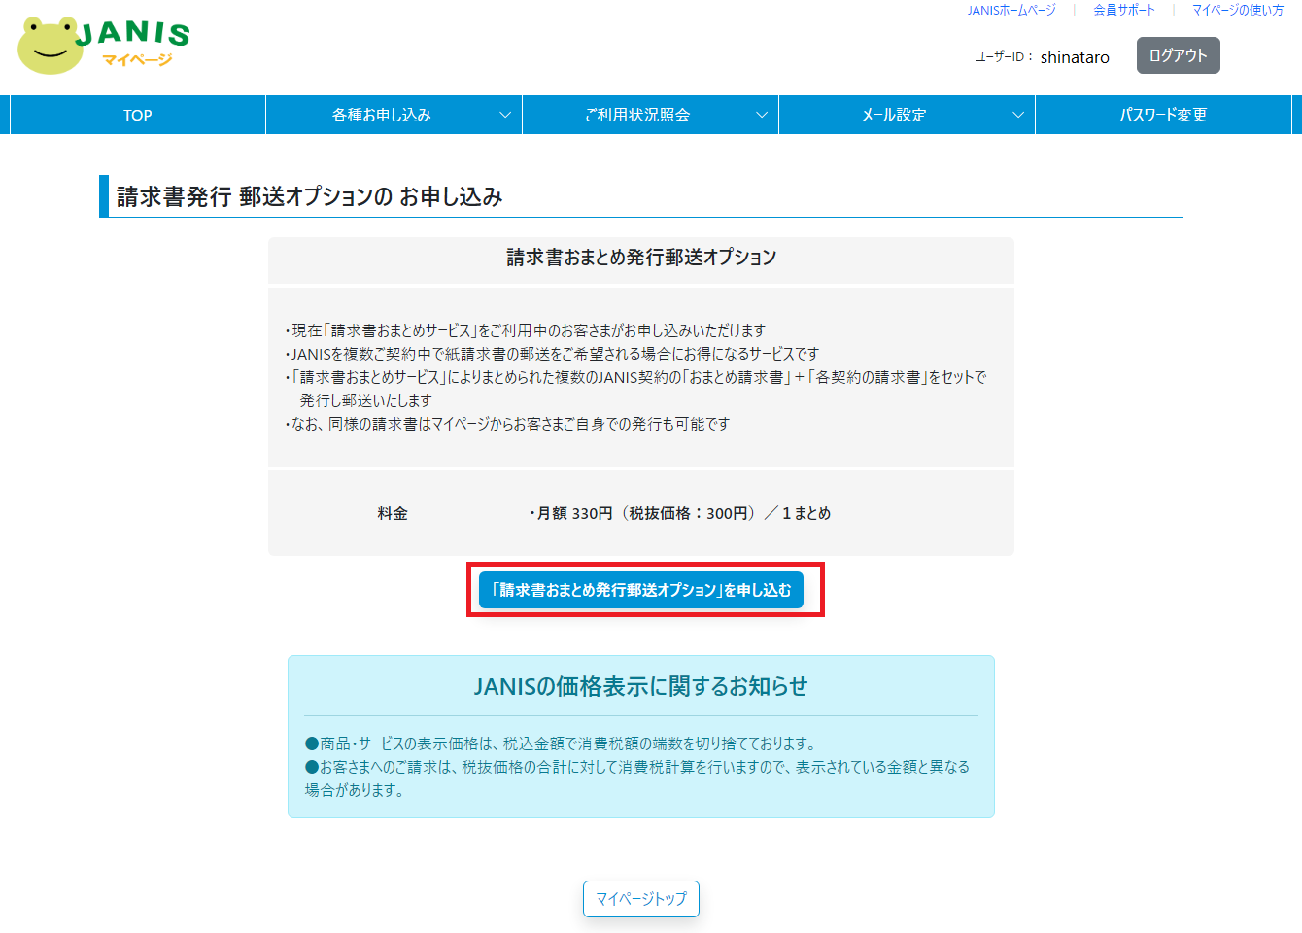Select TOP in the navigation bar
The height and width of the screenshot is (933, 1302).
point(137,115)
